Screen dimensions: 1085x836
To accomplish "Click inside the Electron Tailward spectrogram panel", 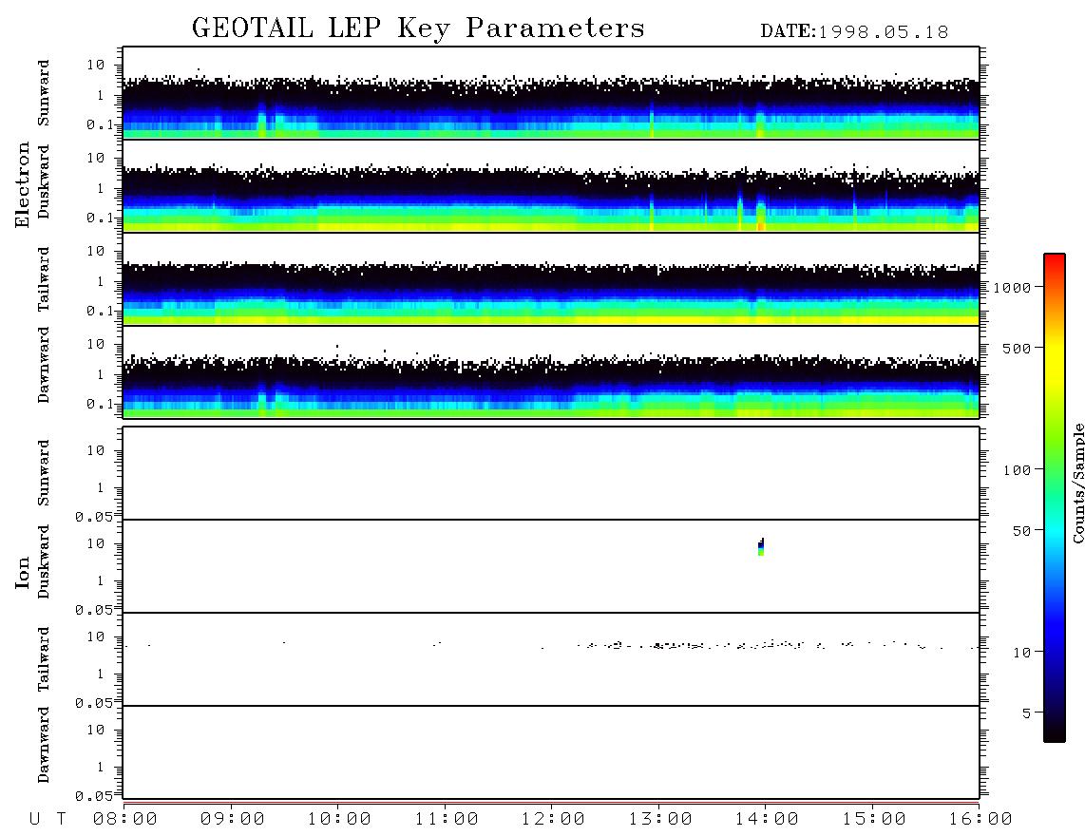I will point(551,279).
